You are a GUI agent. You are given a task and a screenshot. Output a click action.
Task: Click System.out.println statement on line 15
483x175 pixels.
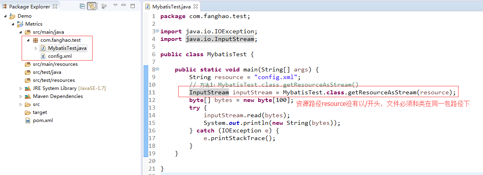click(272, 123)
